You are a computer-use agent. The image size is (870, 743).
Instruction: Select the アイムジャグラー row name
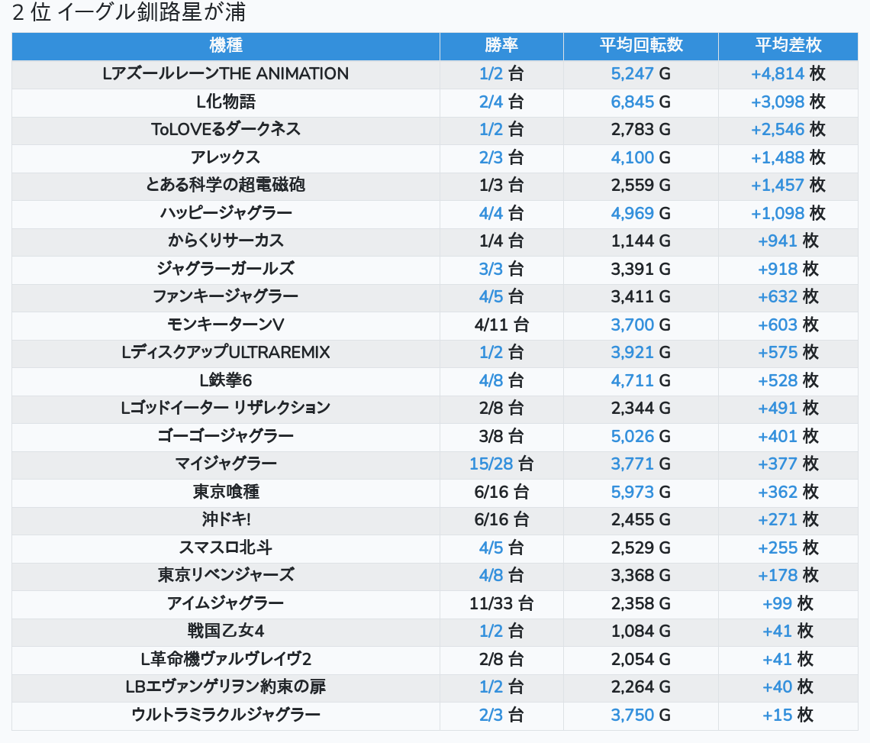pyautogui.click(x=226, y=603)
